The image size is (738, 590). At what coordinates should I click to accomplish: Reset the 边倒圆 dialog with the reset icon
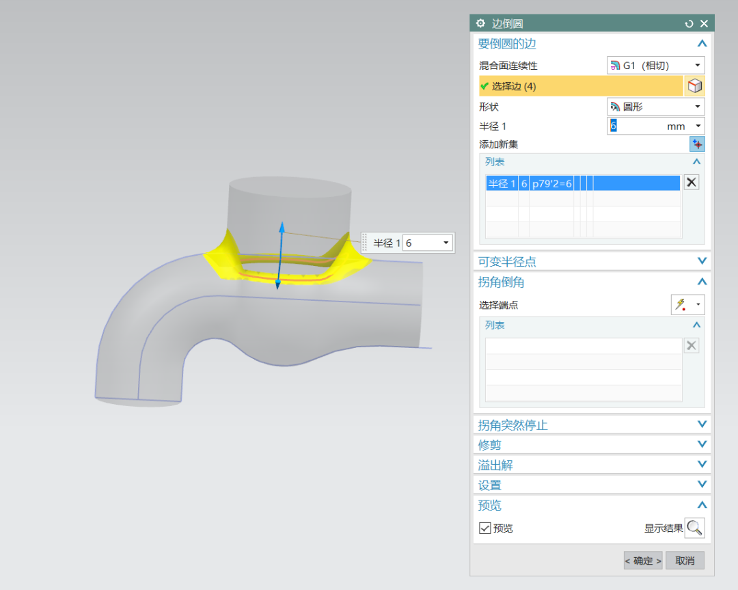(x=689, y=23)
